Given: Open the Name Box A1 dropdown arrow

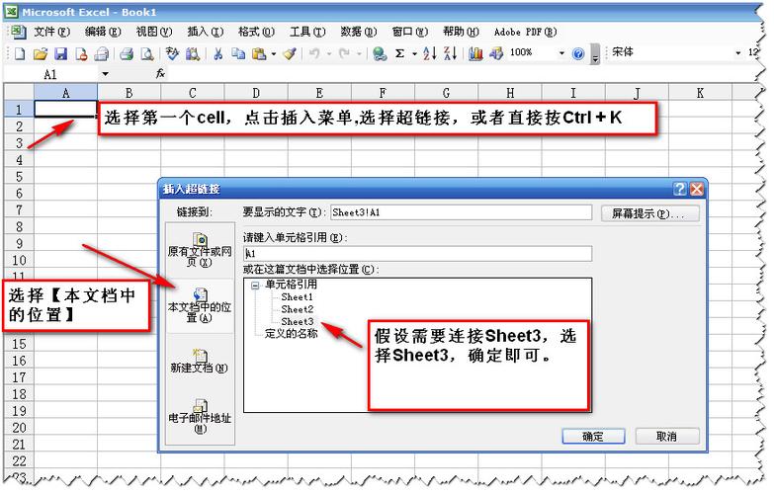Looking at the screenshot, I should click(105, 74).
